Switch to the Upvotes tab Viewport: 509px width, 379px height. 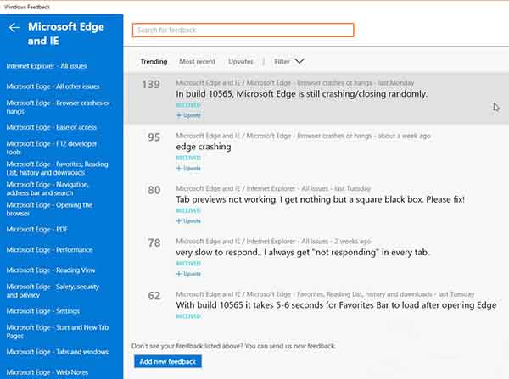pyautogui.click(x=241, y=62)
